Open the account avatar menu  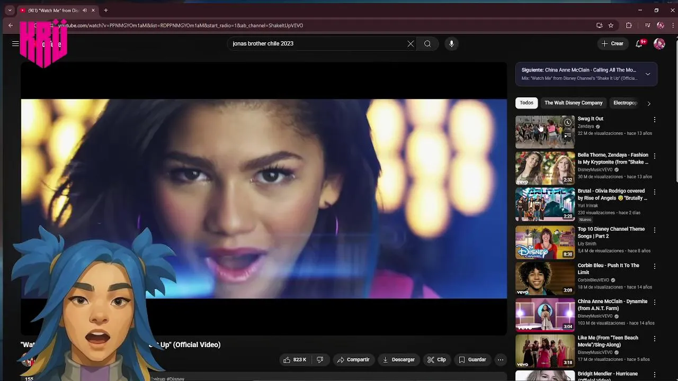click(659, 43)
